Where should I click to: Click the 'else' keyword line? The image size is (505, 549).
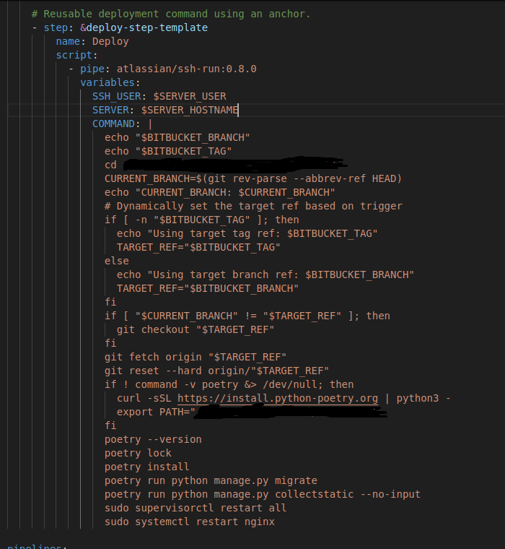tap(116, 261)
